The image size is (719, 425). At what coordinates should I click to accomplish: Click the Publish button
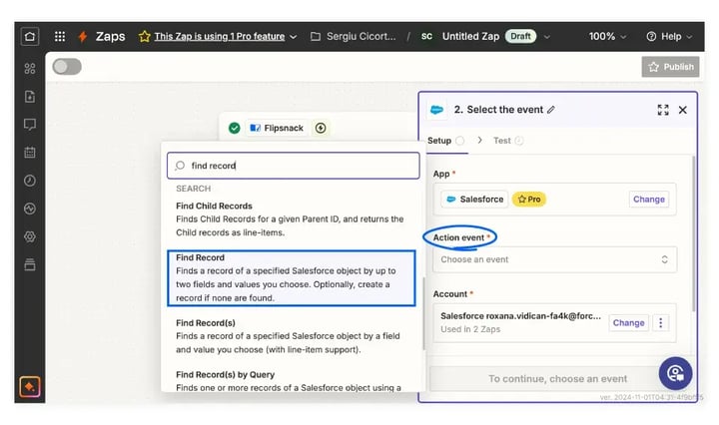click(670, 67)
